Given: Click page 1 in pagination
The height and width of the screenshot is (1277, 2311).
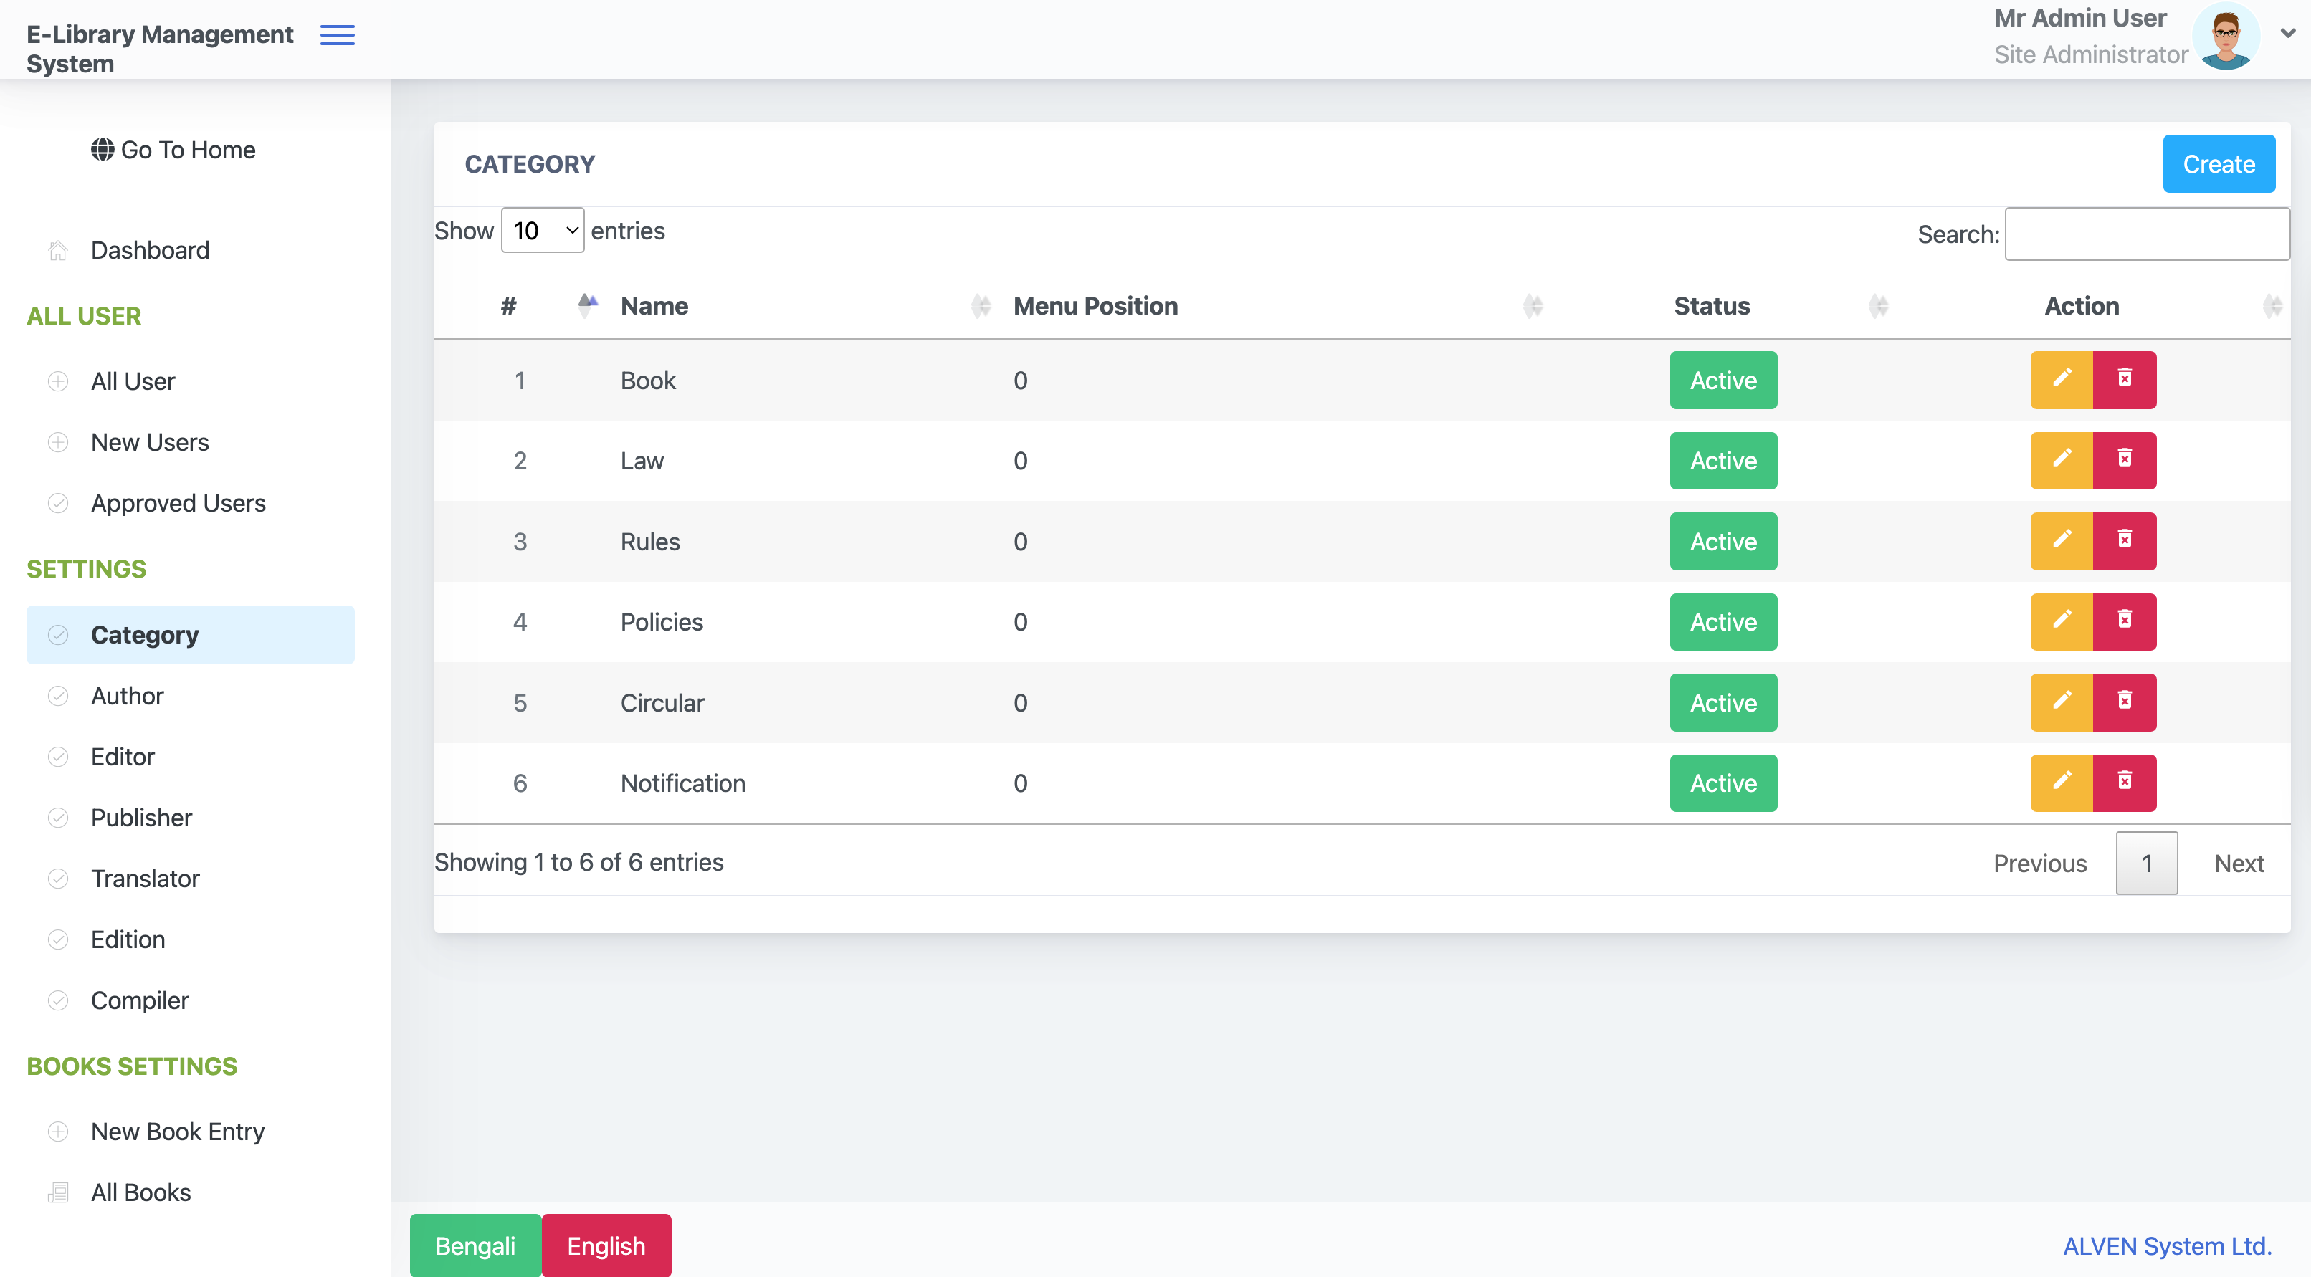Looking at the screenshot, I should click(x=2147, y=863).
